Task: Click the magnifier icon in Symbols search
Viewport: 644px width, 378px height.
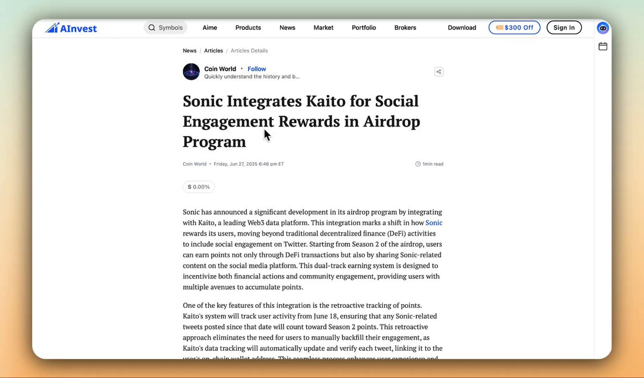Action: [152, 28]
